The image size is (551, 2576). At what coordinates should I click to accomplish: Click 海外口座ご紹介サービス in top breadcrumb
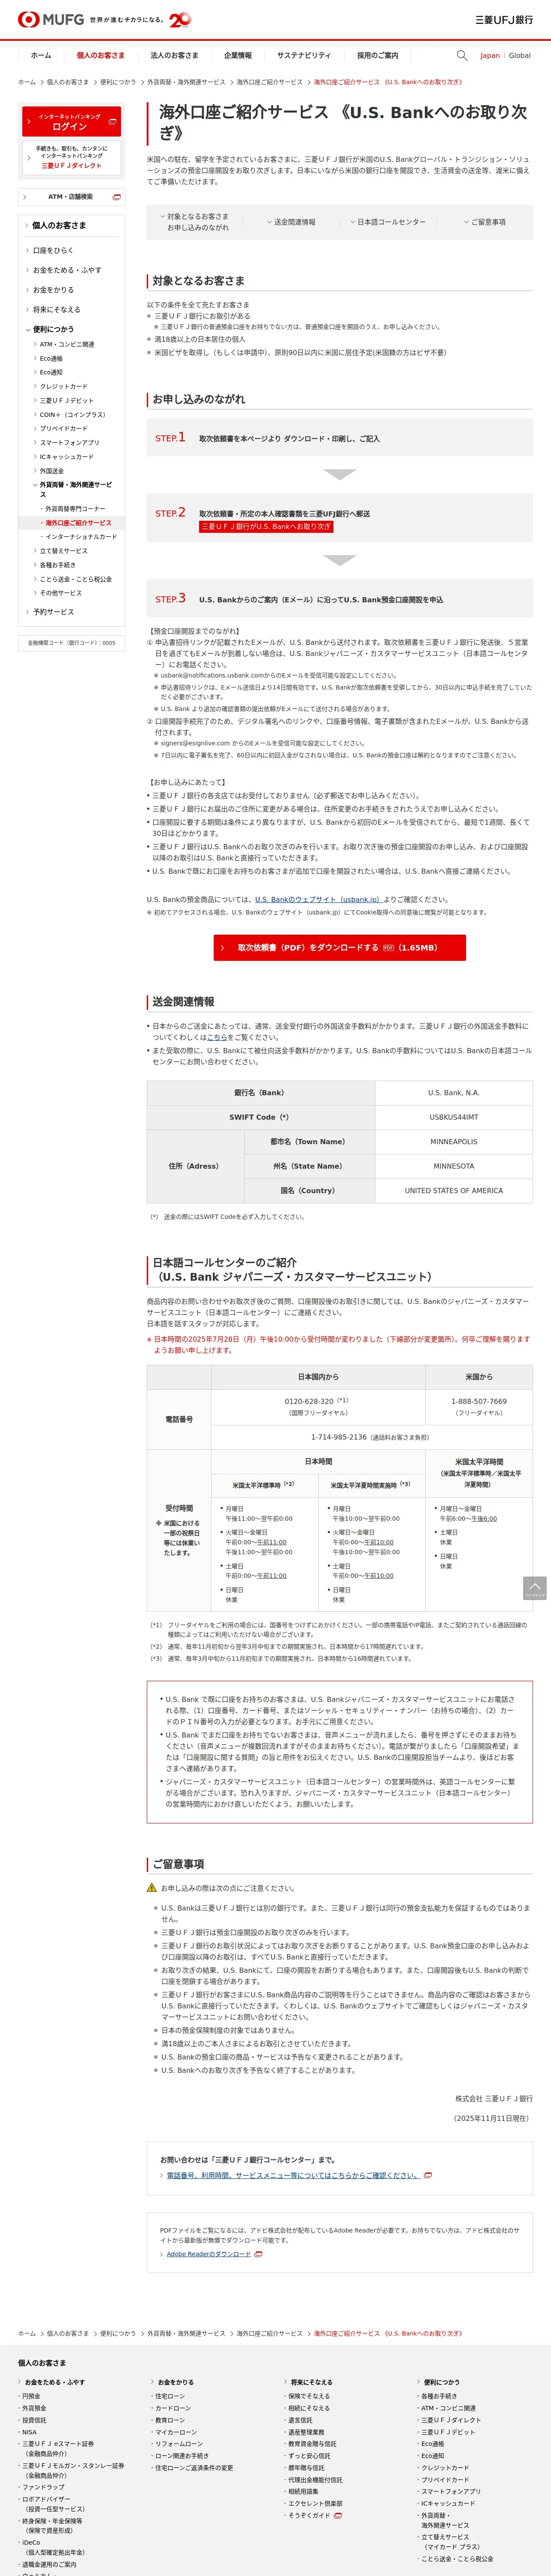[269, 82]
